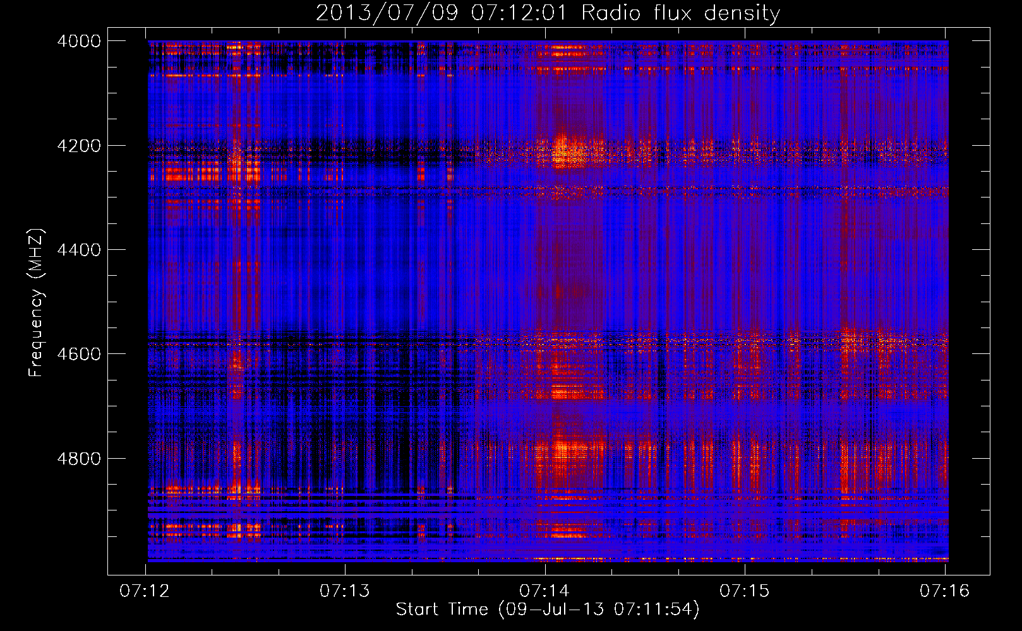
Task: Click the 07:12 time axis label
Action: (145, 591)
